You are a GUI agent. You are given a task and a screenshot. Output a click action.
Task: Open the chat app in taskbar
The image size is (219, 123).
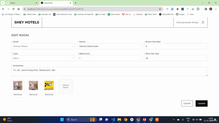coord(107,120)
